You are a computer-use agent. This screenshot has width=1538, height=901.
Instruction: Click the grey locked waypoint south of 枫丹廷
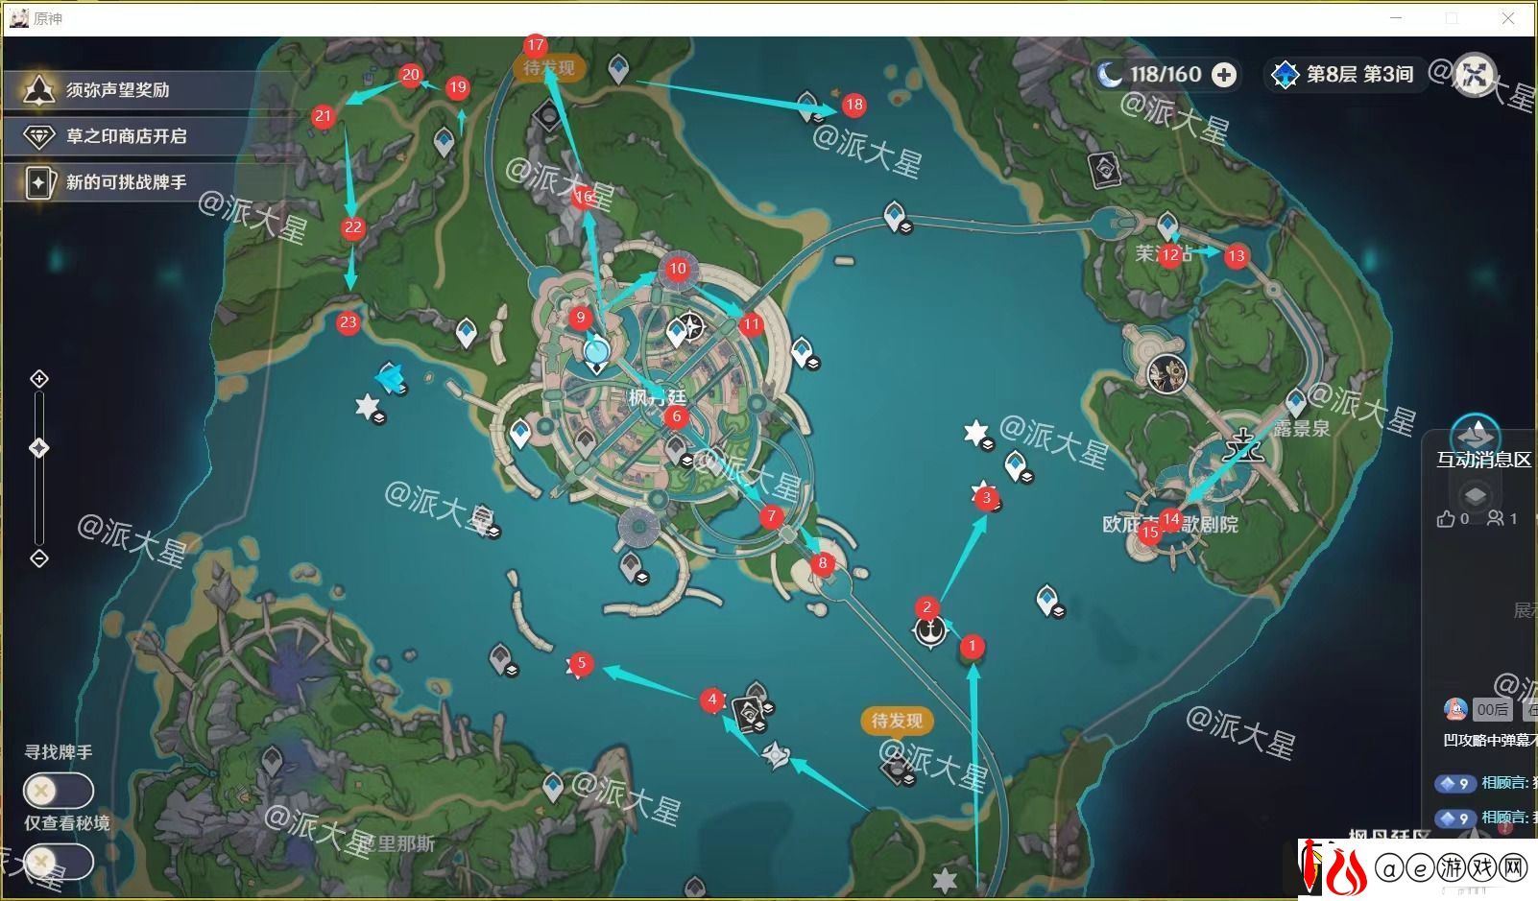[x=631, y=567]
